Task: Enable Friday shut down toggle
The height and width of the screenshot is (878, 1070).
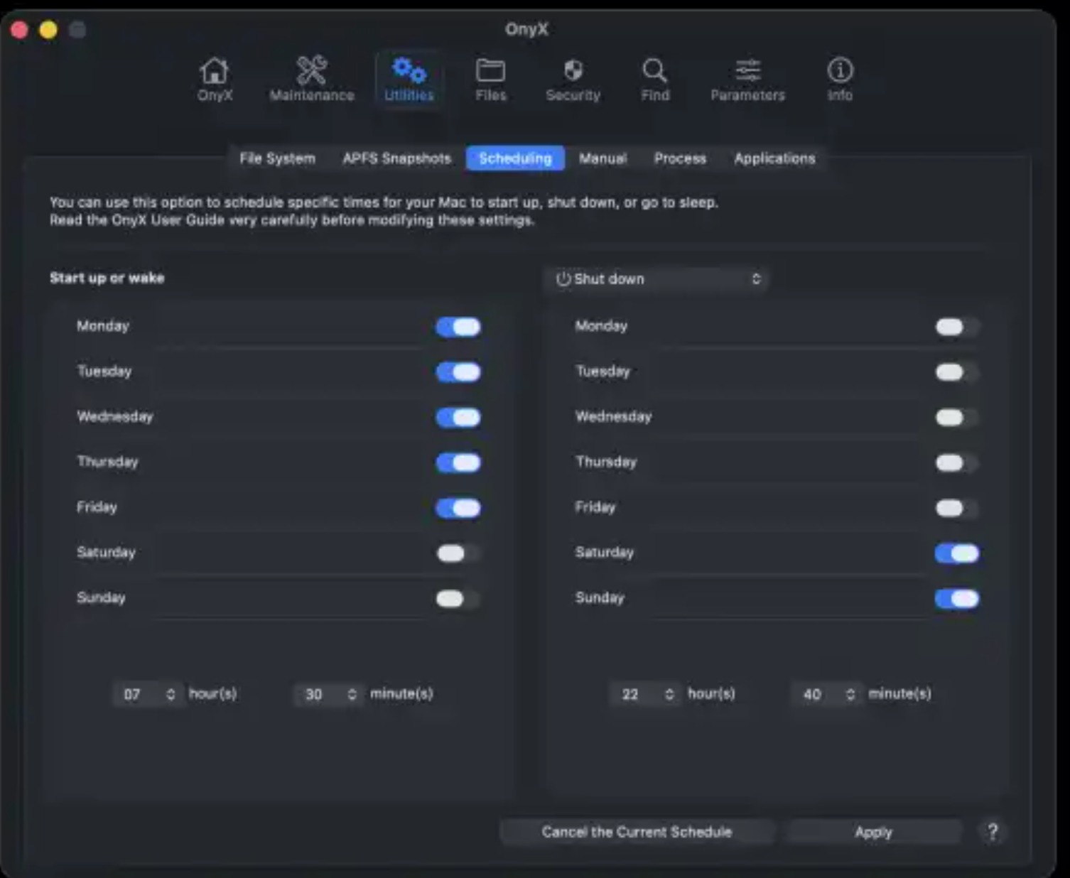Action: 957,509
